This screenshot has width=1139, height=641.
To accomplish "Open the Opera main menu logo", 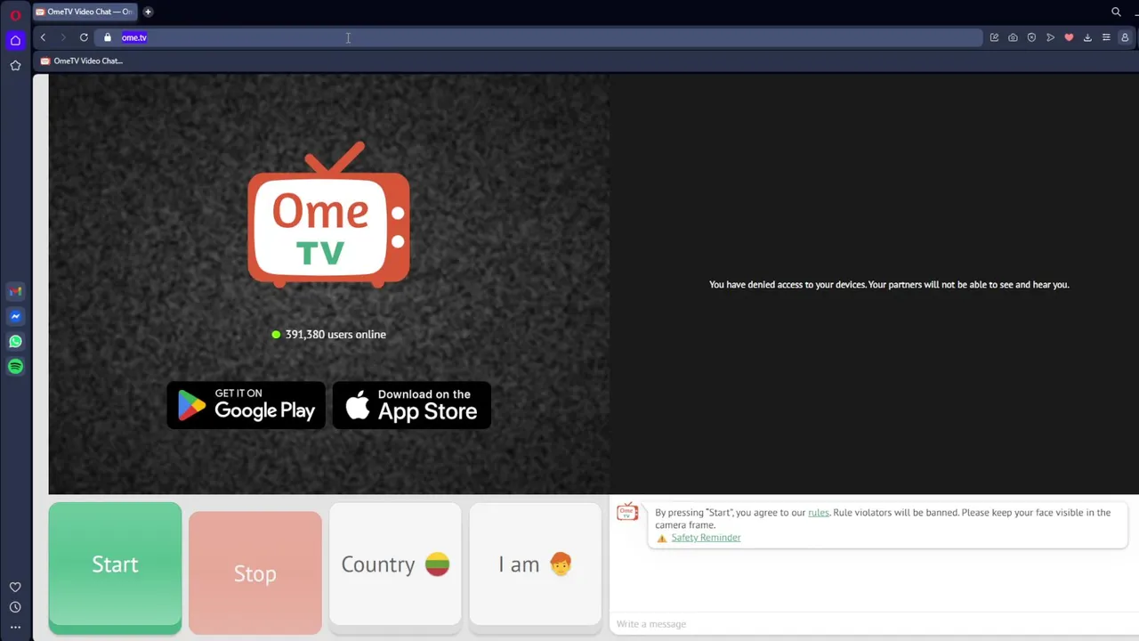I will pos(15,15).
